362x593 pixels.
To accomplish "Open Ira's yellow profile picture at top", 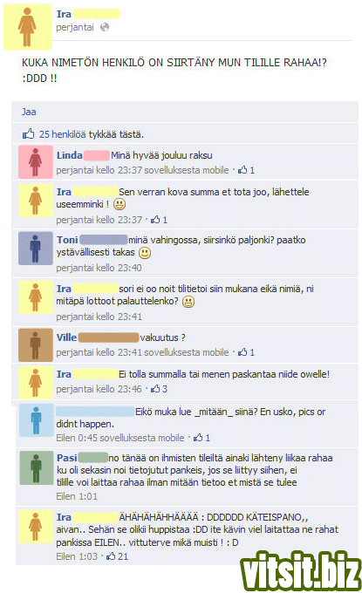I will (x=27, y=27).
